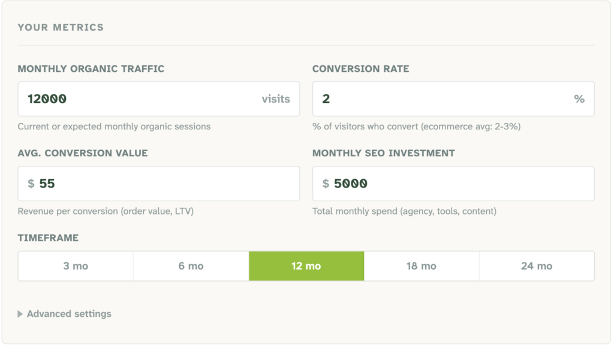
Task: Click the "Advanced settings" text label
Action: [69, 314]
